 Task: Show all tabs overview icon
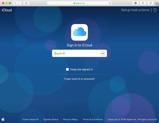pos(151,3)
